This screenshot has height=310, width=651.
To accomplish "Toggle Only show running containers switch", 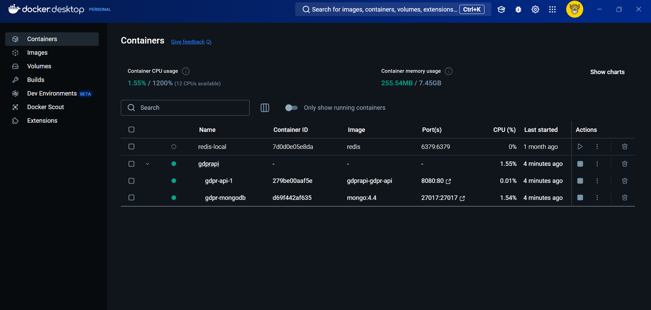I will [x=291, y=108].
